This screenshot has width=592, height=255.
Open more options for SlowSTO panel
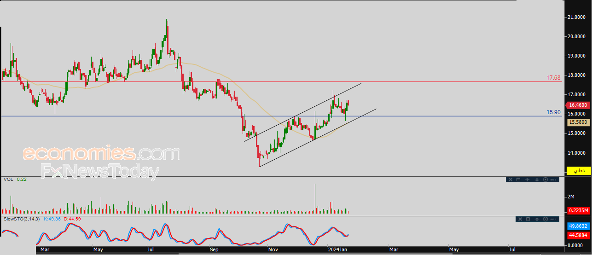click(553, 219)
